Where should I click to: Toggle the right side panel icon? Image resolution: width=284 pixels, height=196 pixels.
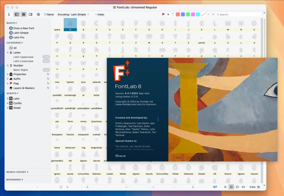(x=31, y=14)
